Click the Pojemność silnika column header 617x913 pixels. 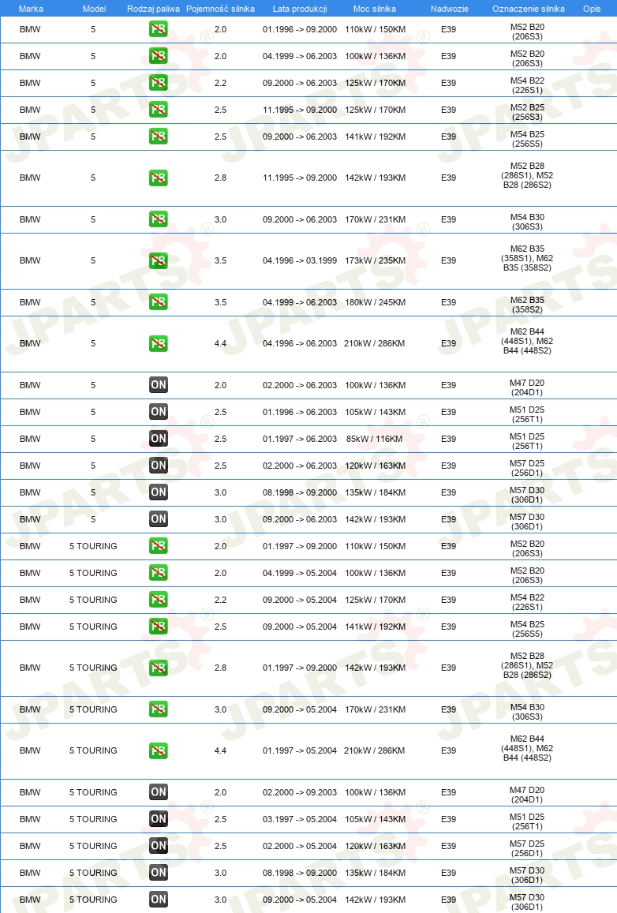(x=221, y=9)
